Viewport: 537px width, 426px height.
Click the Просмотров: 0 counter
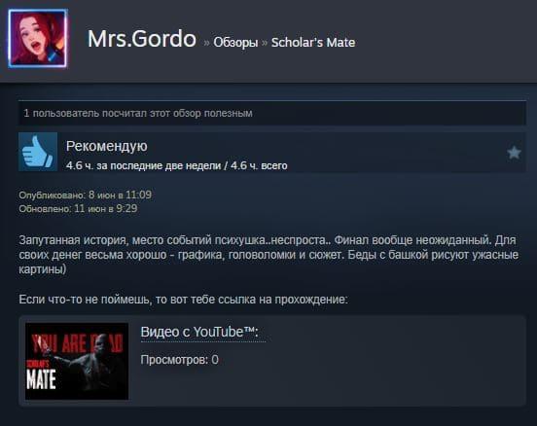tap(179, 360)
